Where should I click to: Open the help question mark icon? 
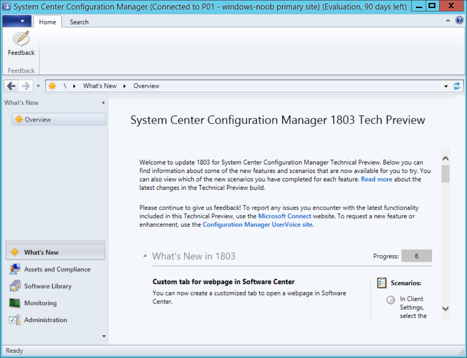(x=459, y=20)
